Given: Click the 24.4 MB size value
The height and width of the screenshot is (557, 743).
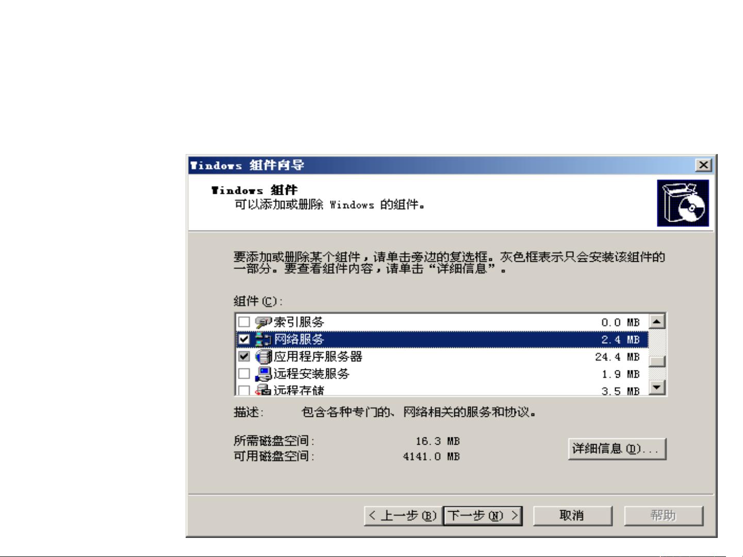Looking at the screenshot, I should 618,357.
